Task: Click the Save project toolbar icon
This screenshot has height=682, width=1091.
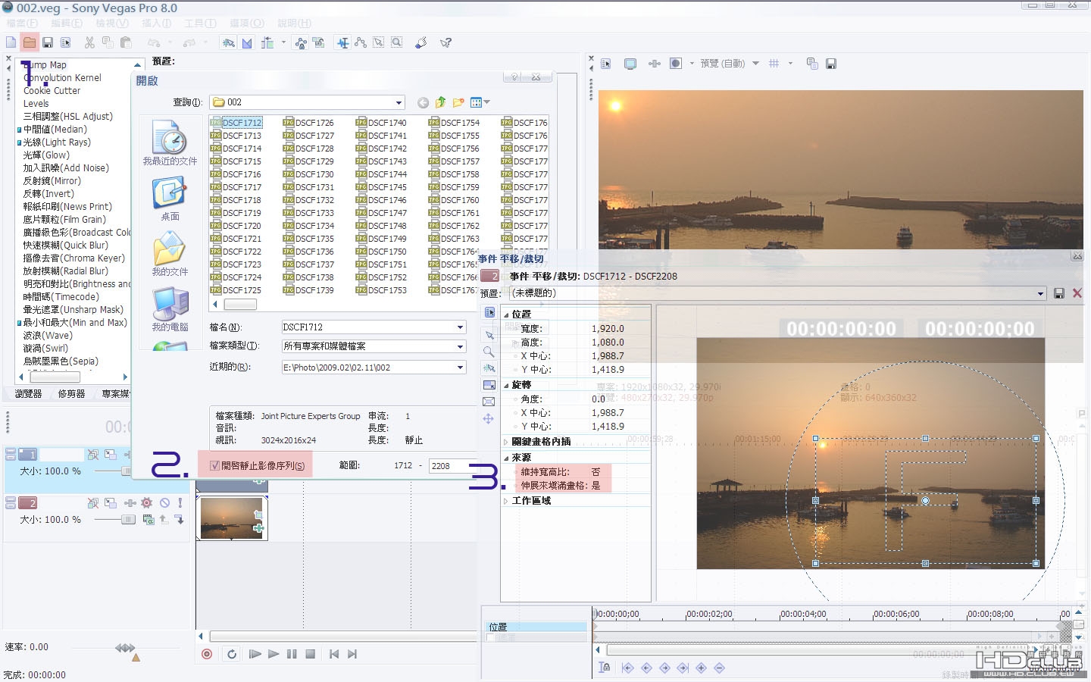Action: (x=48, y=42)
